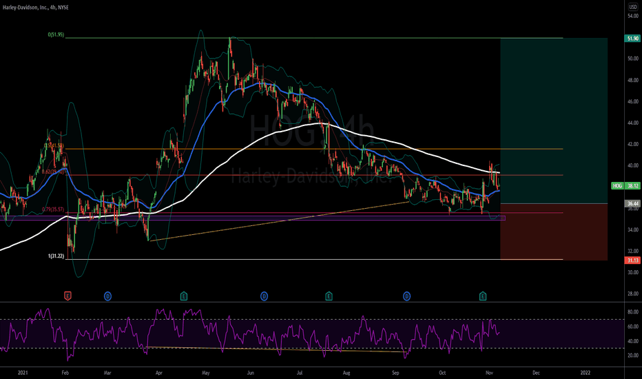Select the 0.5(41.58) Fibonacci level label
Image resolution: width=642 pixels, height=379 pixels.
pyautogui.click(x=54, y=145)
